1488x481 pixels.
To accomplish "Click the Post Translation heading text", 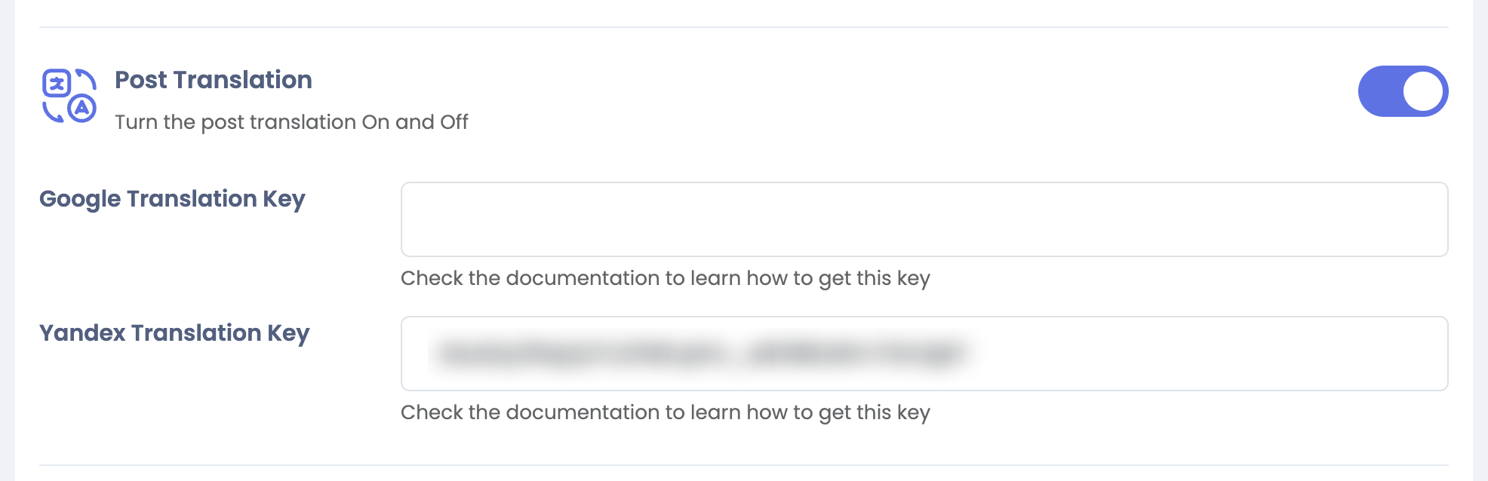I will 214,80.
